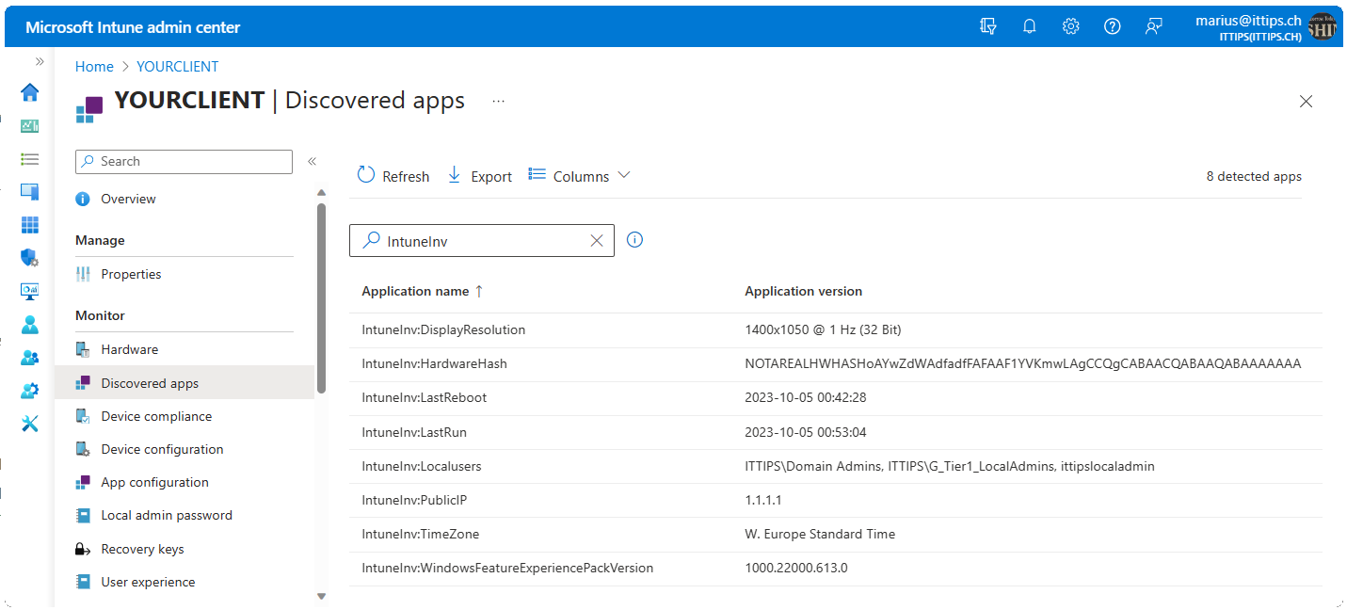Screen dimensions: 1347x610
Task: Open the ellipsis menu next to the page title
Action: click(498, 101)
